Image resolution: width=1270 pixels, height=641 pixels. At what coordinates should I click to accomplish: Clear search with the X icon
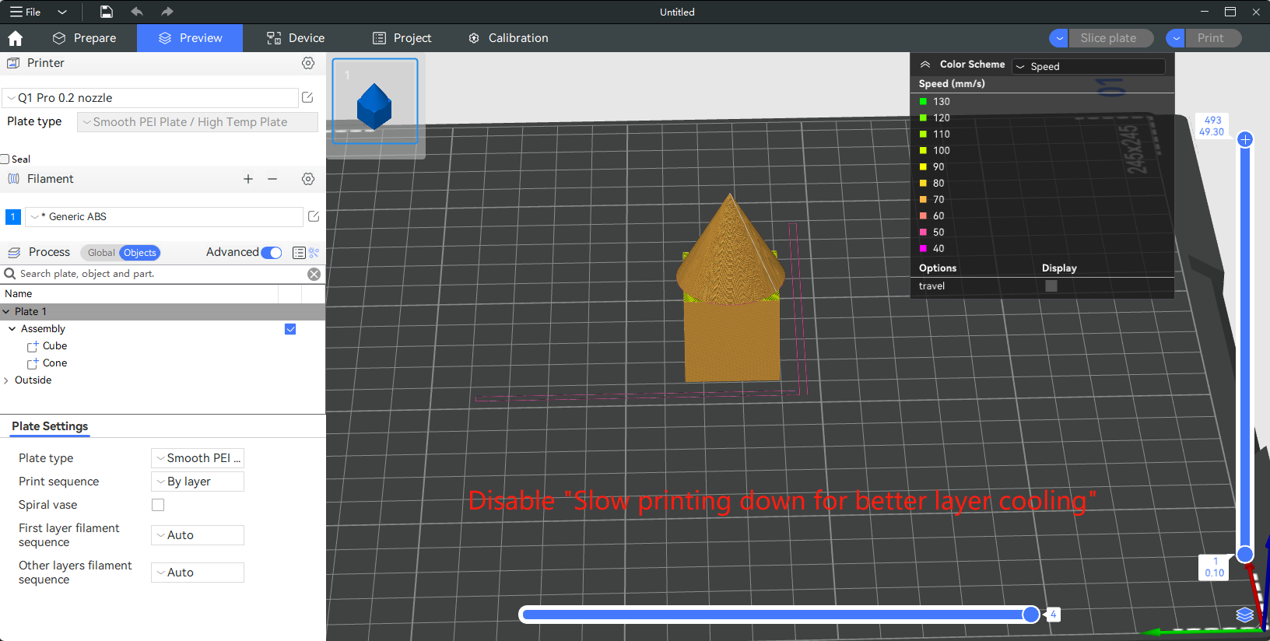[x=314, y=274]
